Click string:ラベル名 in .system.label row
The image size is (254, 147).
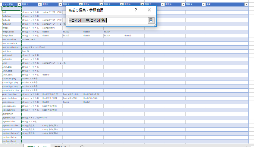pos(32,122)
